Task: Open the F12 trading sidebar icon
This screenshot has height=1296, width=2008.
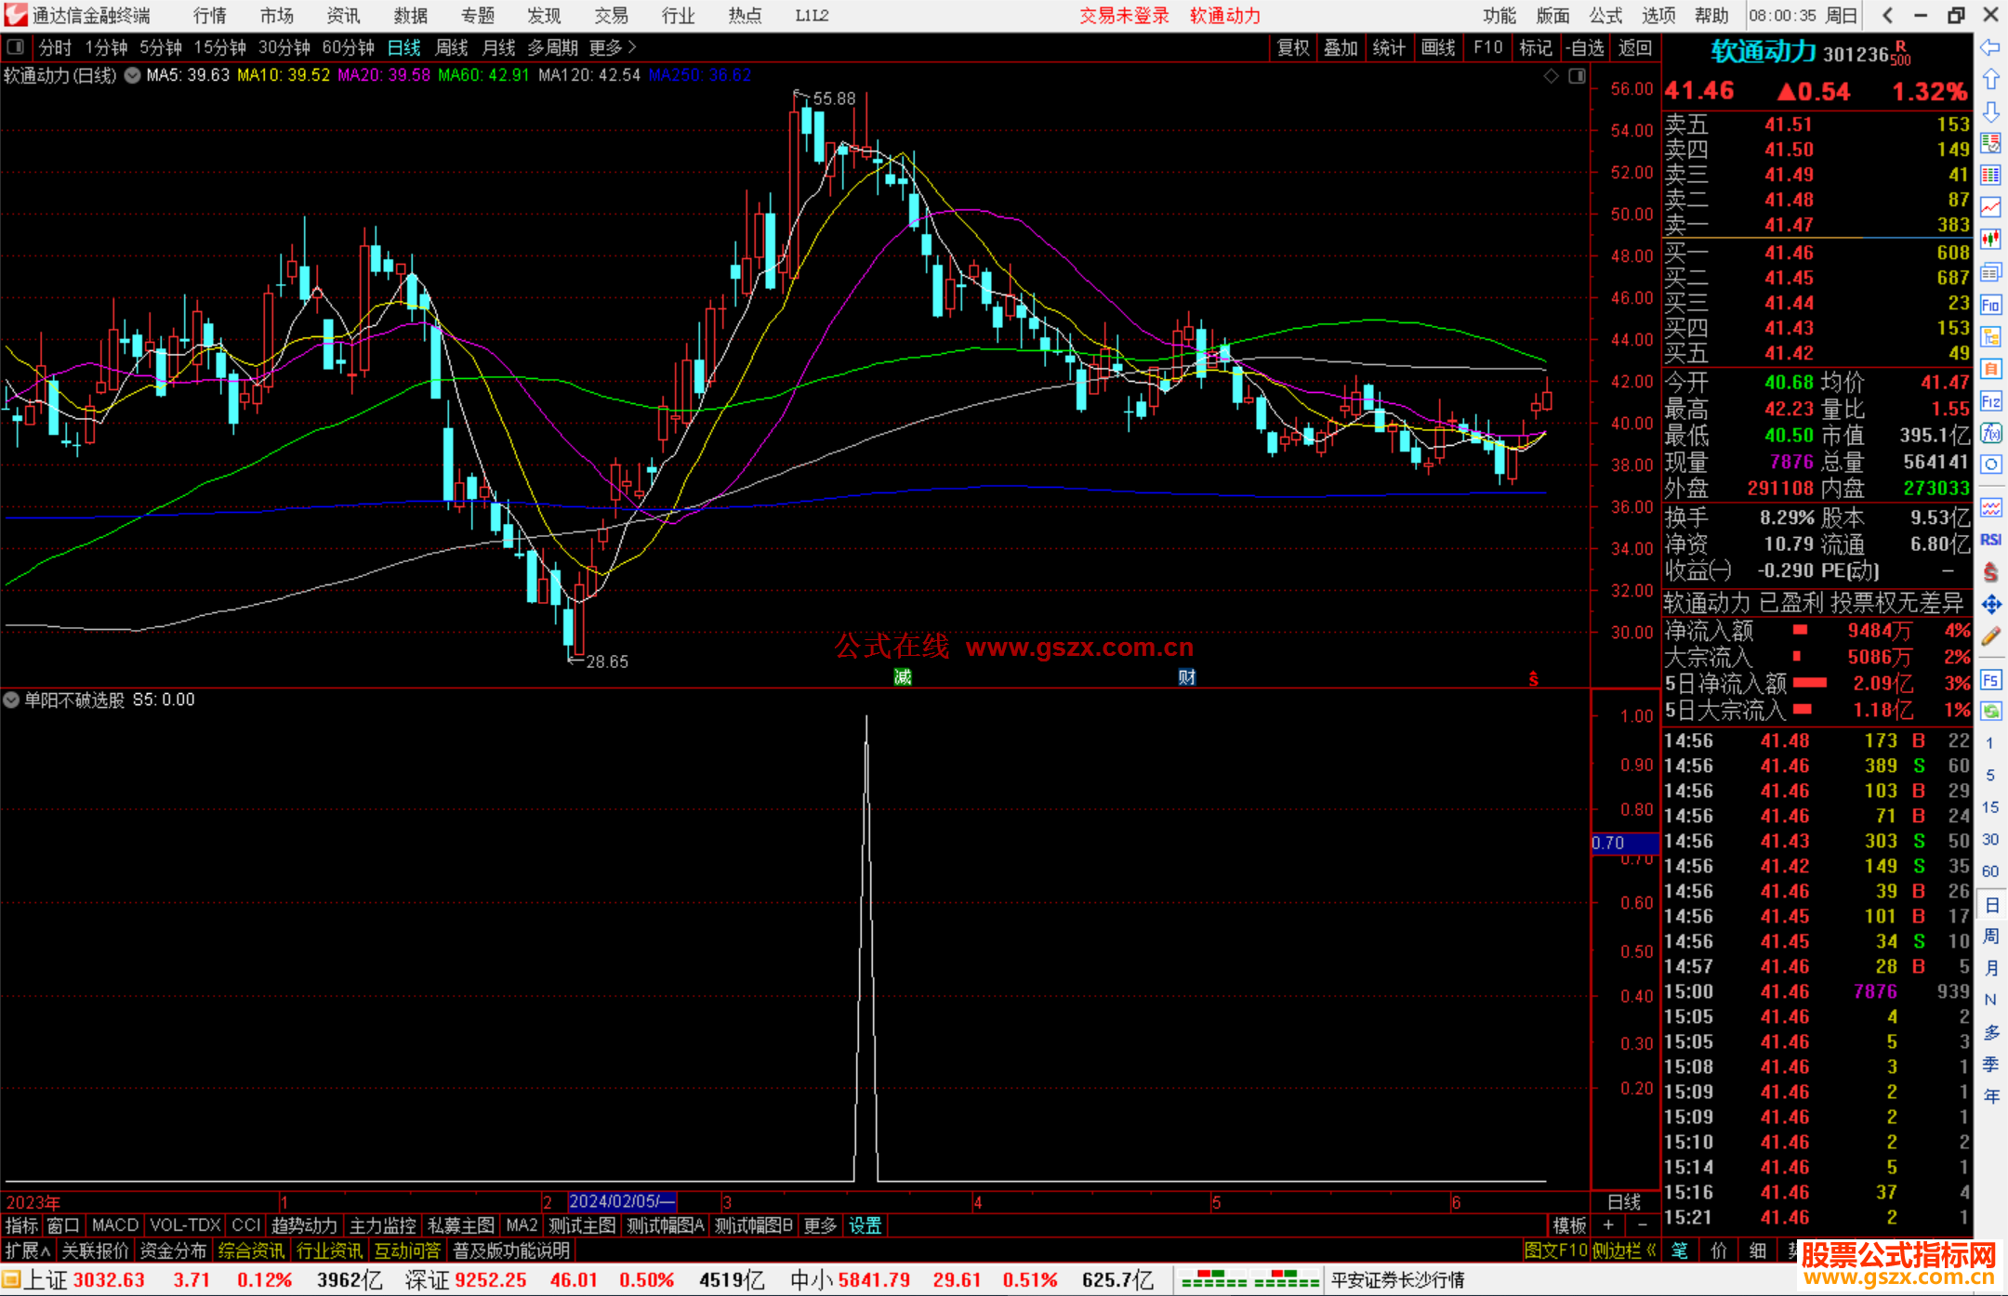Action: pyautogui.click(x=1990, y=401)
